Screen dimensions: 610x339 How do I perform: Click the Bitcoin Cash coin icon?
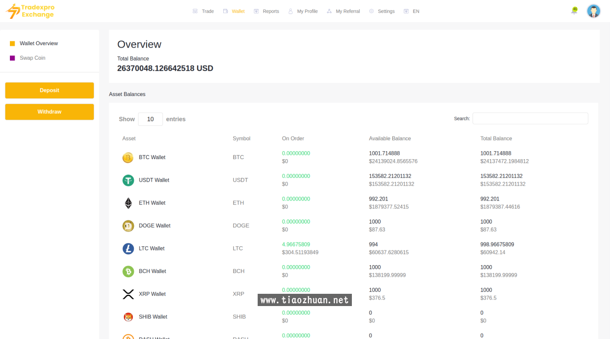[x=128, y=271]
